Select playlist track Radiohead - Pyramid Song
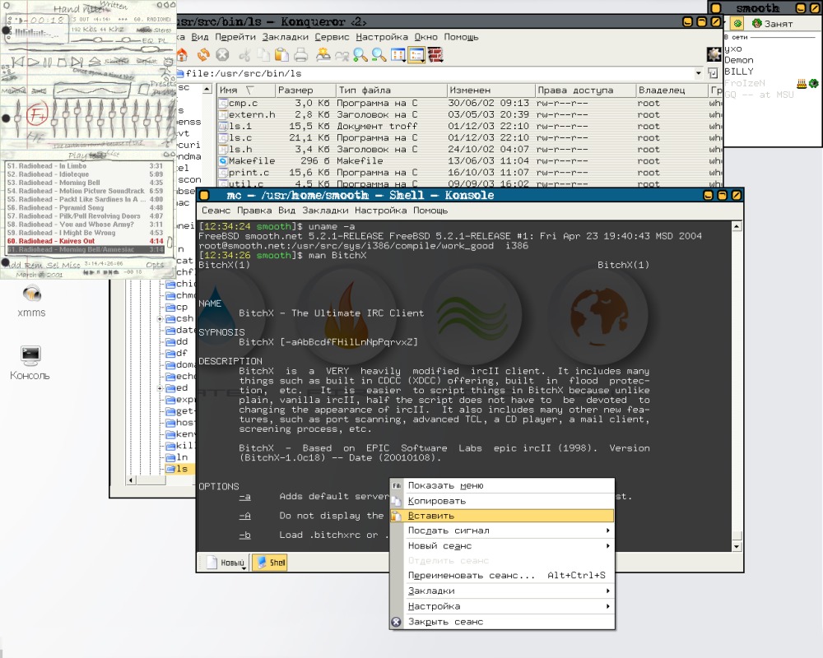 click(x=85, y=208)
